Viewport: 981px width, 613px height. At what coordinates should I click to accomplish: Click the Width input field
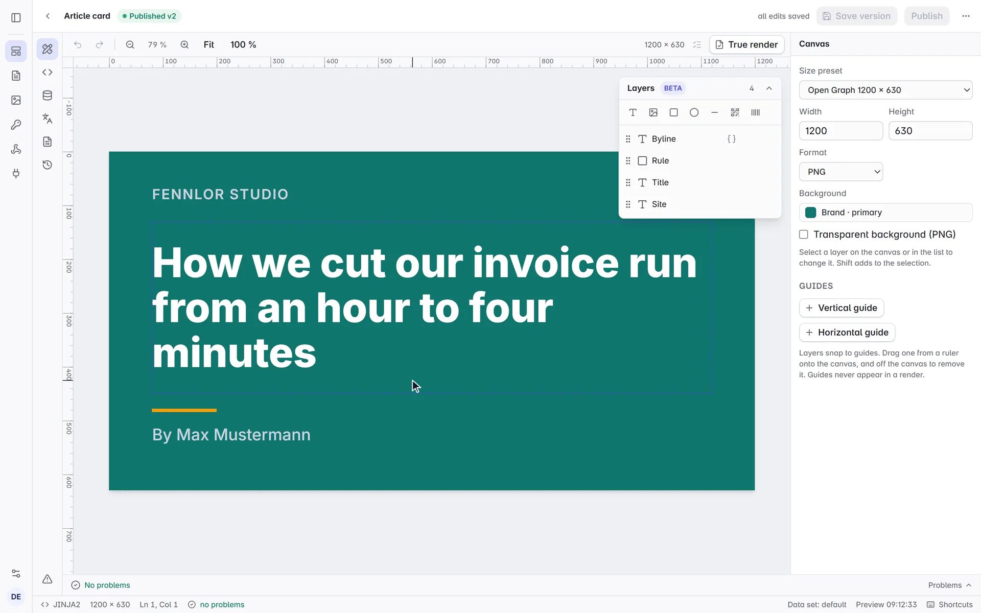coord(840,131)
